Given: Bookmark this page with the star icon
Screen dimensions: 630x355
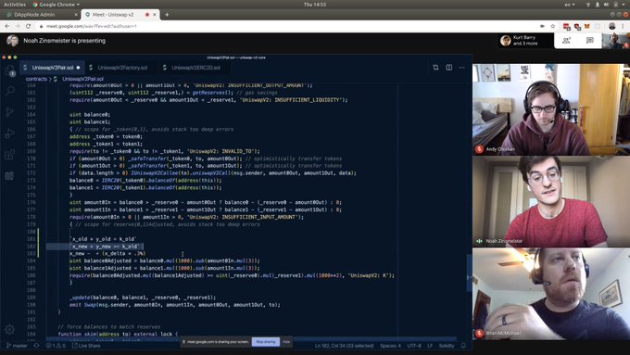Looking at the screenshot, I should pos(553,26).
